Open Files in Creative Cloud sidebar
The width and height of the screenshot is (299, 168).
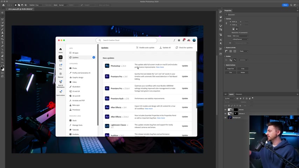pos(61,66)
